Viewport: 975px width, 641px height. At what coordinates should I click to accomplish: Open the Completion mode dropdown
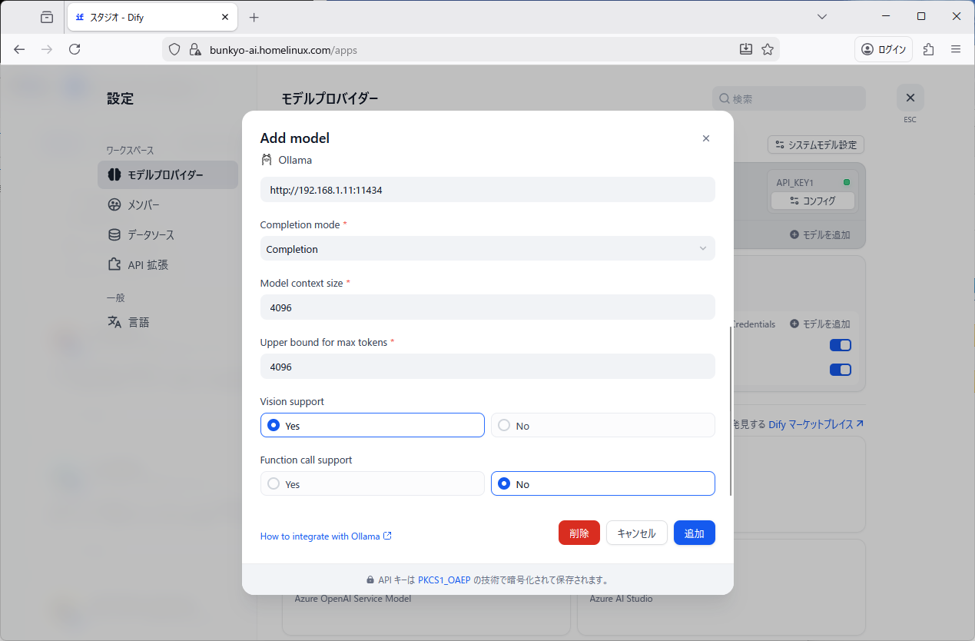[488, 249]
